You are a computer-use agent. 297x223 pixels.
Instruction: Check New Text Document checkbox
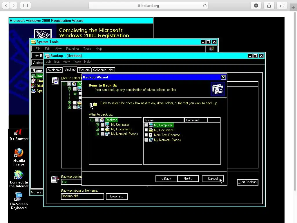click(146, 135)
